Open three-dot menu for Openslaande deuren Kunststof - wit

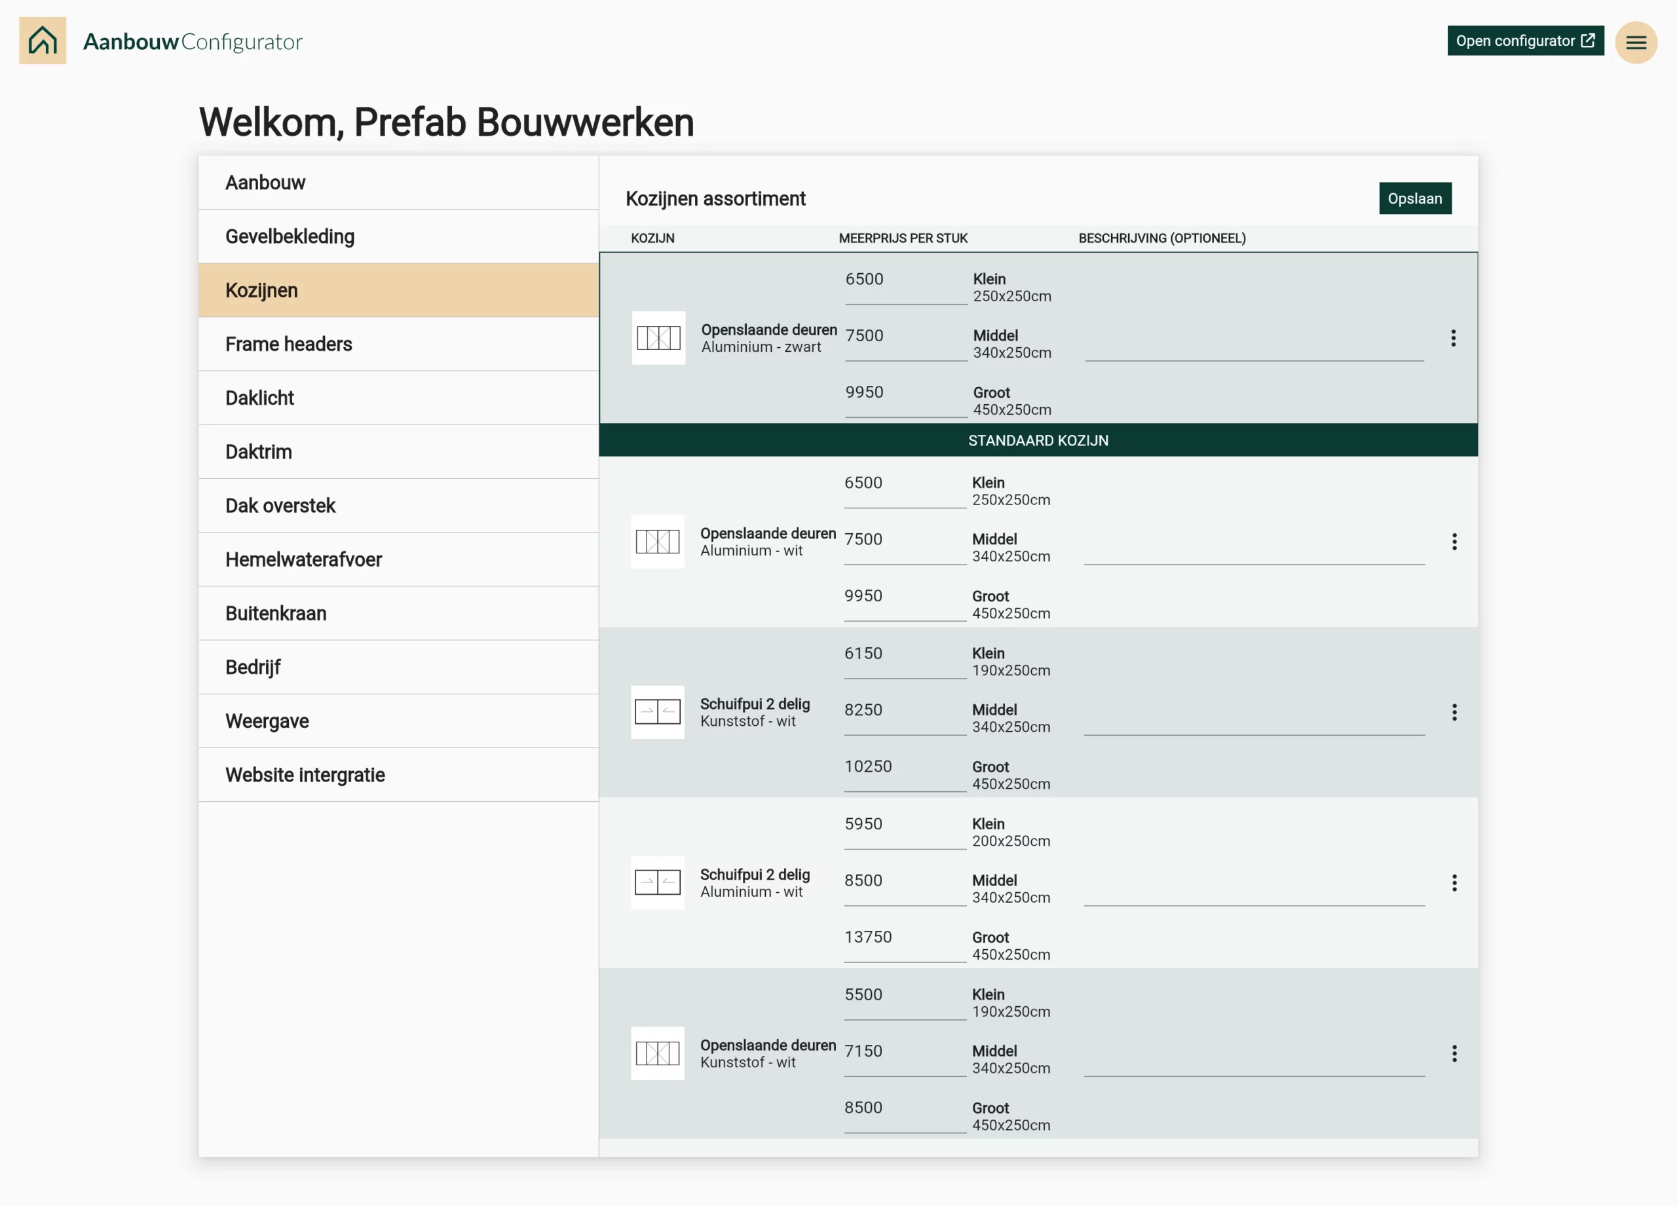[1454, 1053]
